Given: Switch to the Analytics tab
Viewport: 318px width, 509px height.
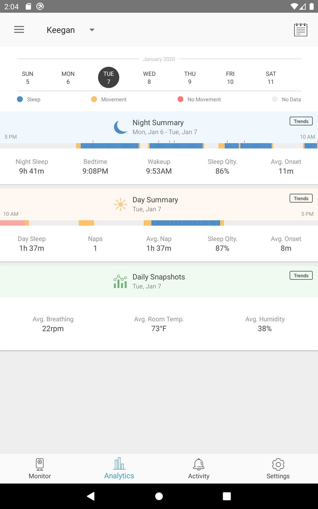Looking at the screenshot, I should click(x=119, y=468).
